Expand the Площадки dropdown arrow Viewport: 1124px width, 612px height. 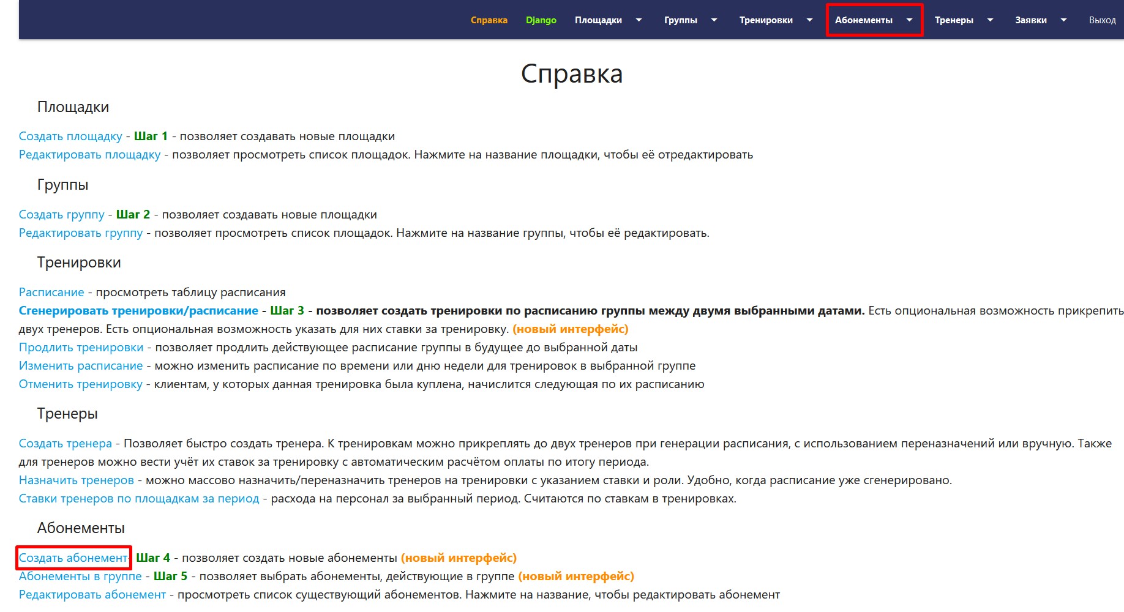639,20
